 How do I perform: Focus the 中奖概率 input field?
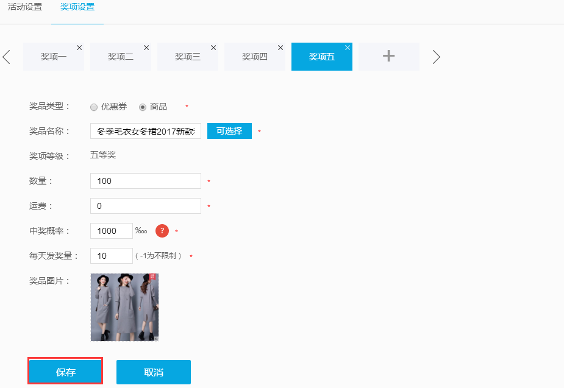(x=112, y=231)
